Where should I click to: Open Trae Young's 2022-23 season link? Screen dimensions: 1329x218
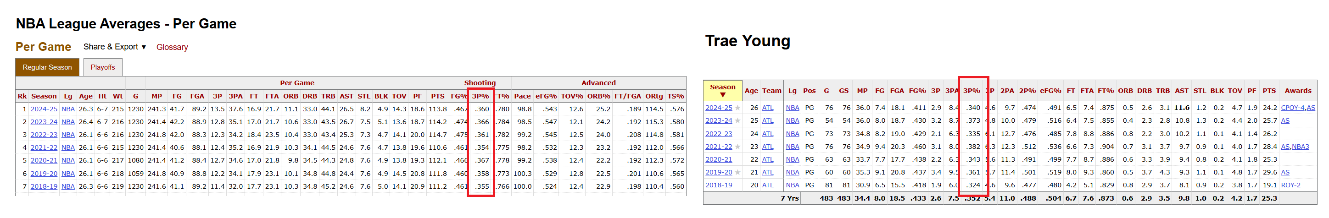(x=719, y=134)
